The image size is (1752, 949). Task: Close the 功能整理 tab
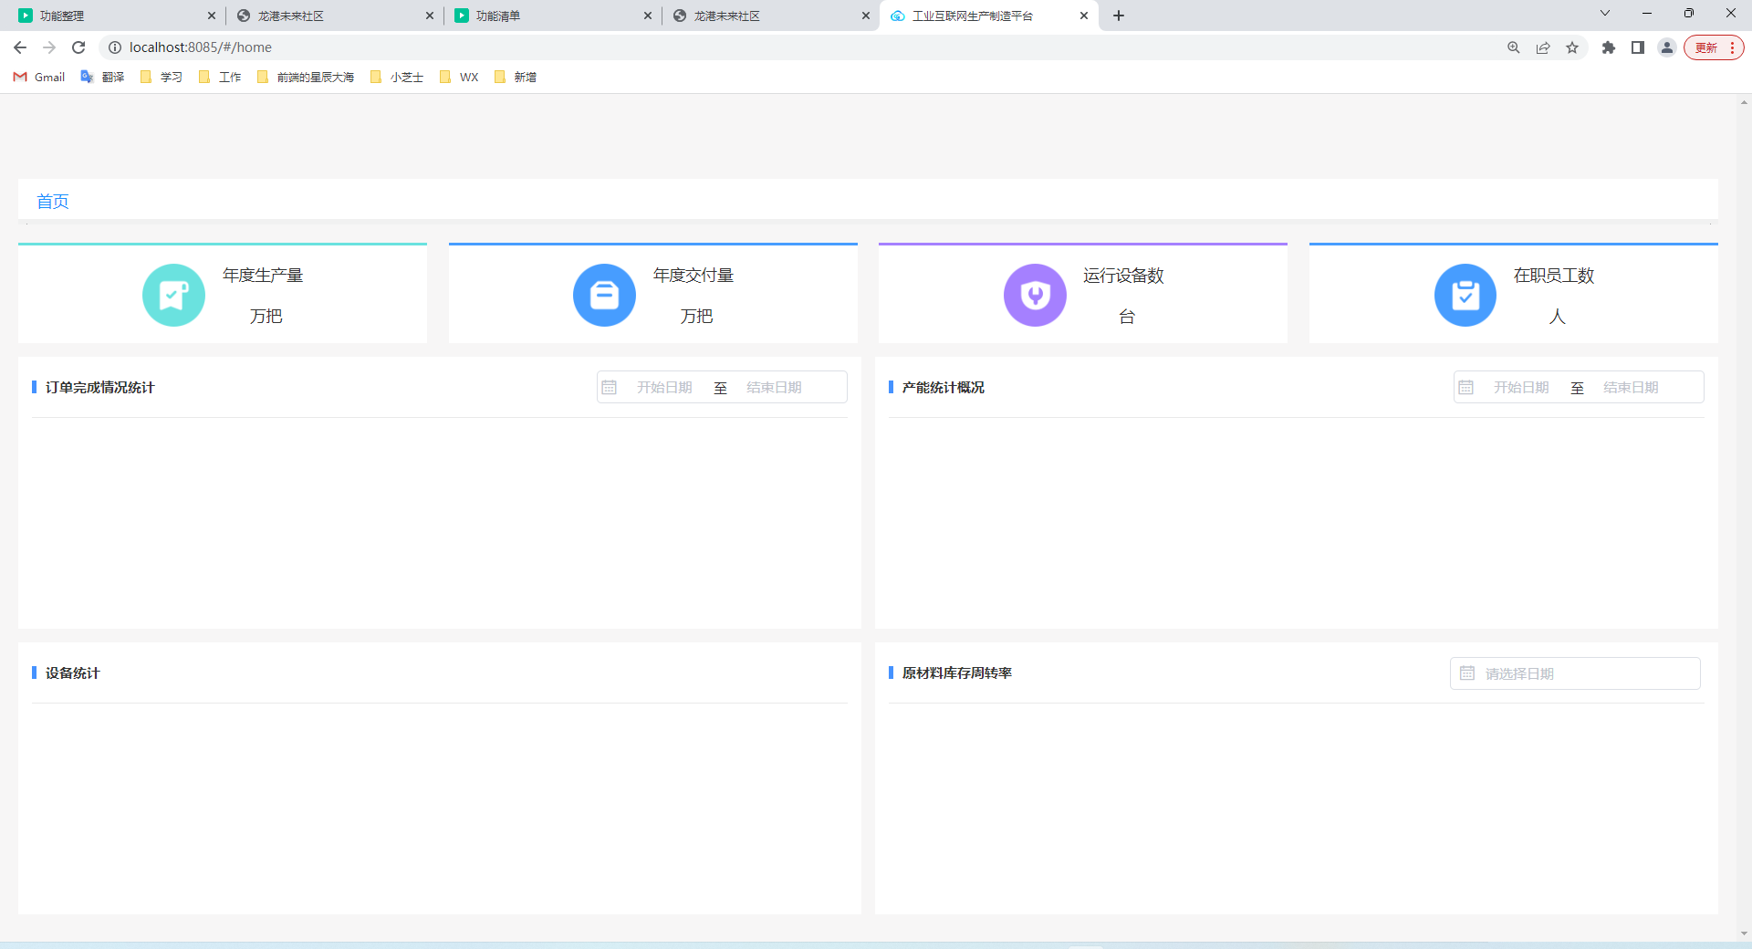pos(212,16)
